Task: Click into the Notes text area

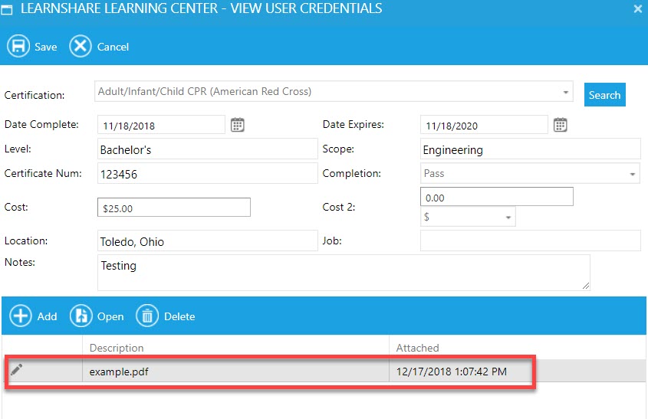Action: point(343,273)
